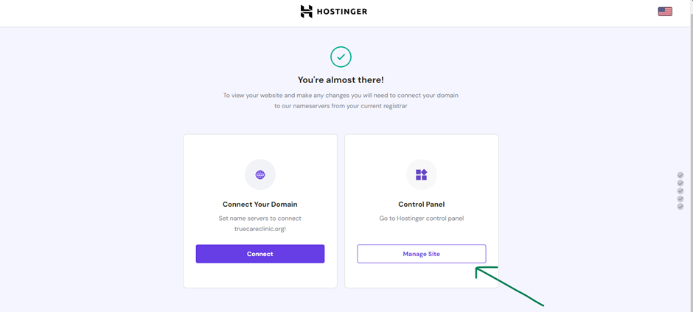Click the nameservers instruction paragraph
The width and height of the screenshot is (693, 312).
pyautogui.click(x=341, y=101)
